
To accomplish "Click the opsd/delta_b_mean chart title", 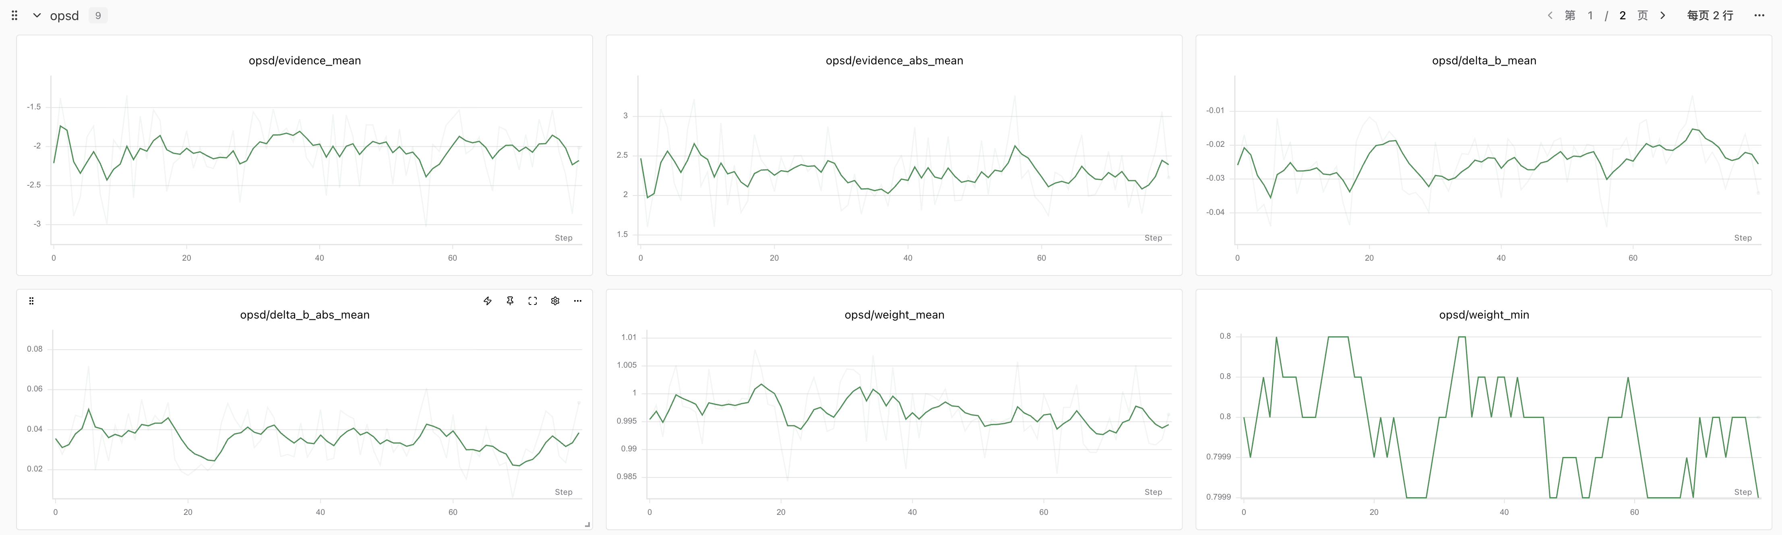I will 1484,60.
